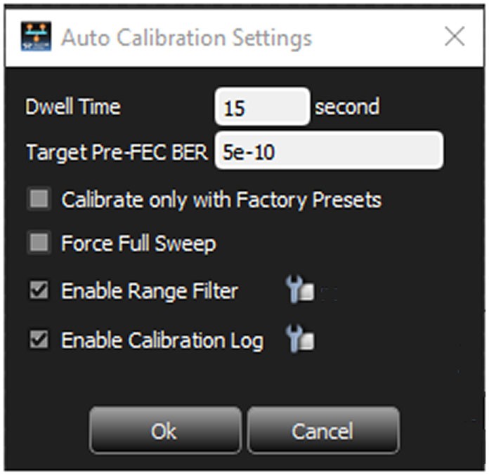This screenshot has width=489, height=475.
Task: Dismiss the dialog with Cancel button
Action: pos(323,431)
